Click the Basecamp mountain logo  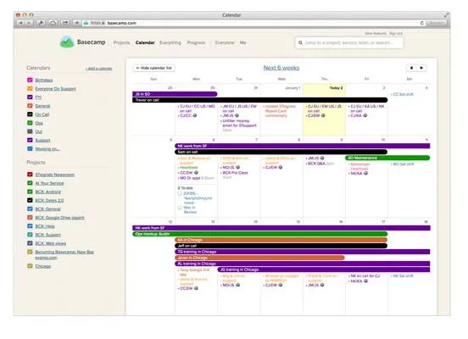(67, 42)
